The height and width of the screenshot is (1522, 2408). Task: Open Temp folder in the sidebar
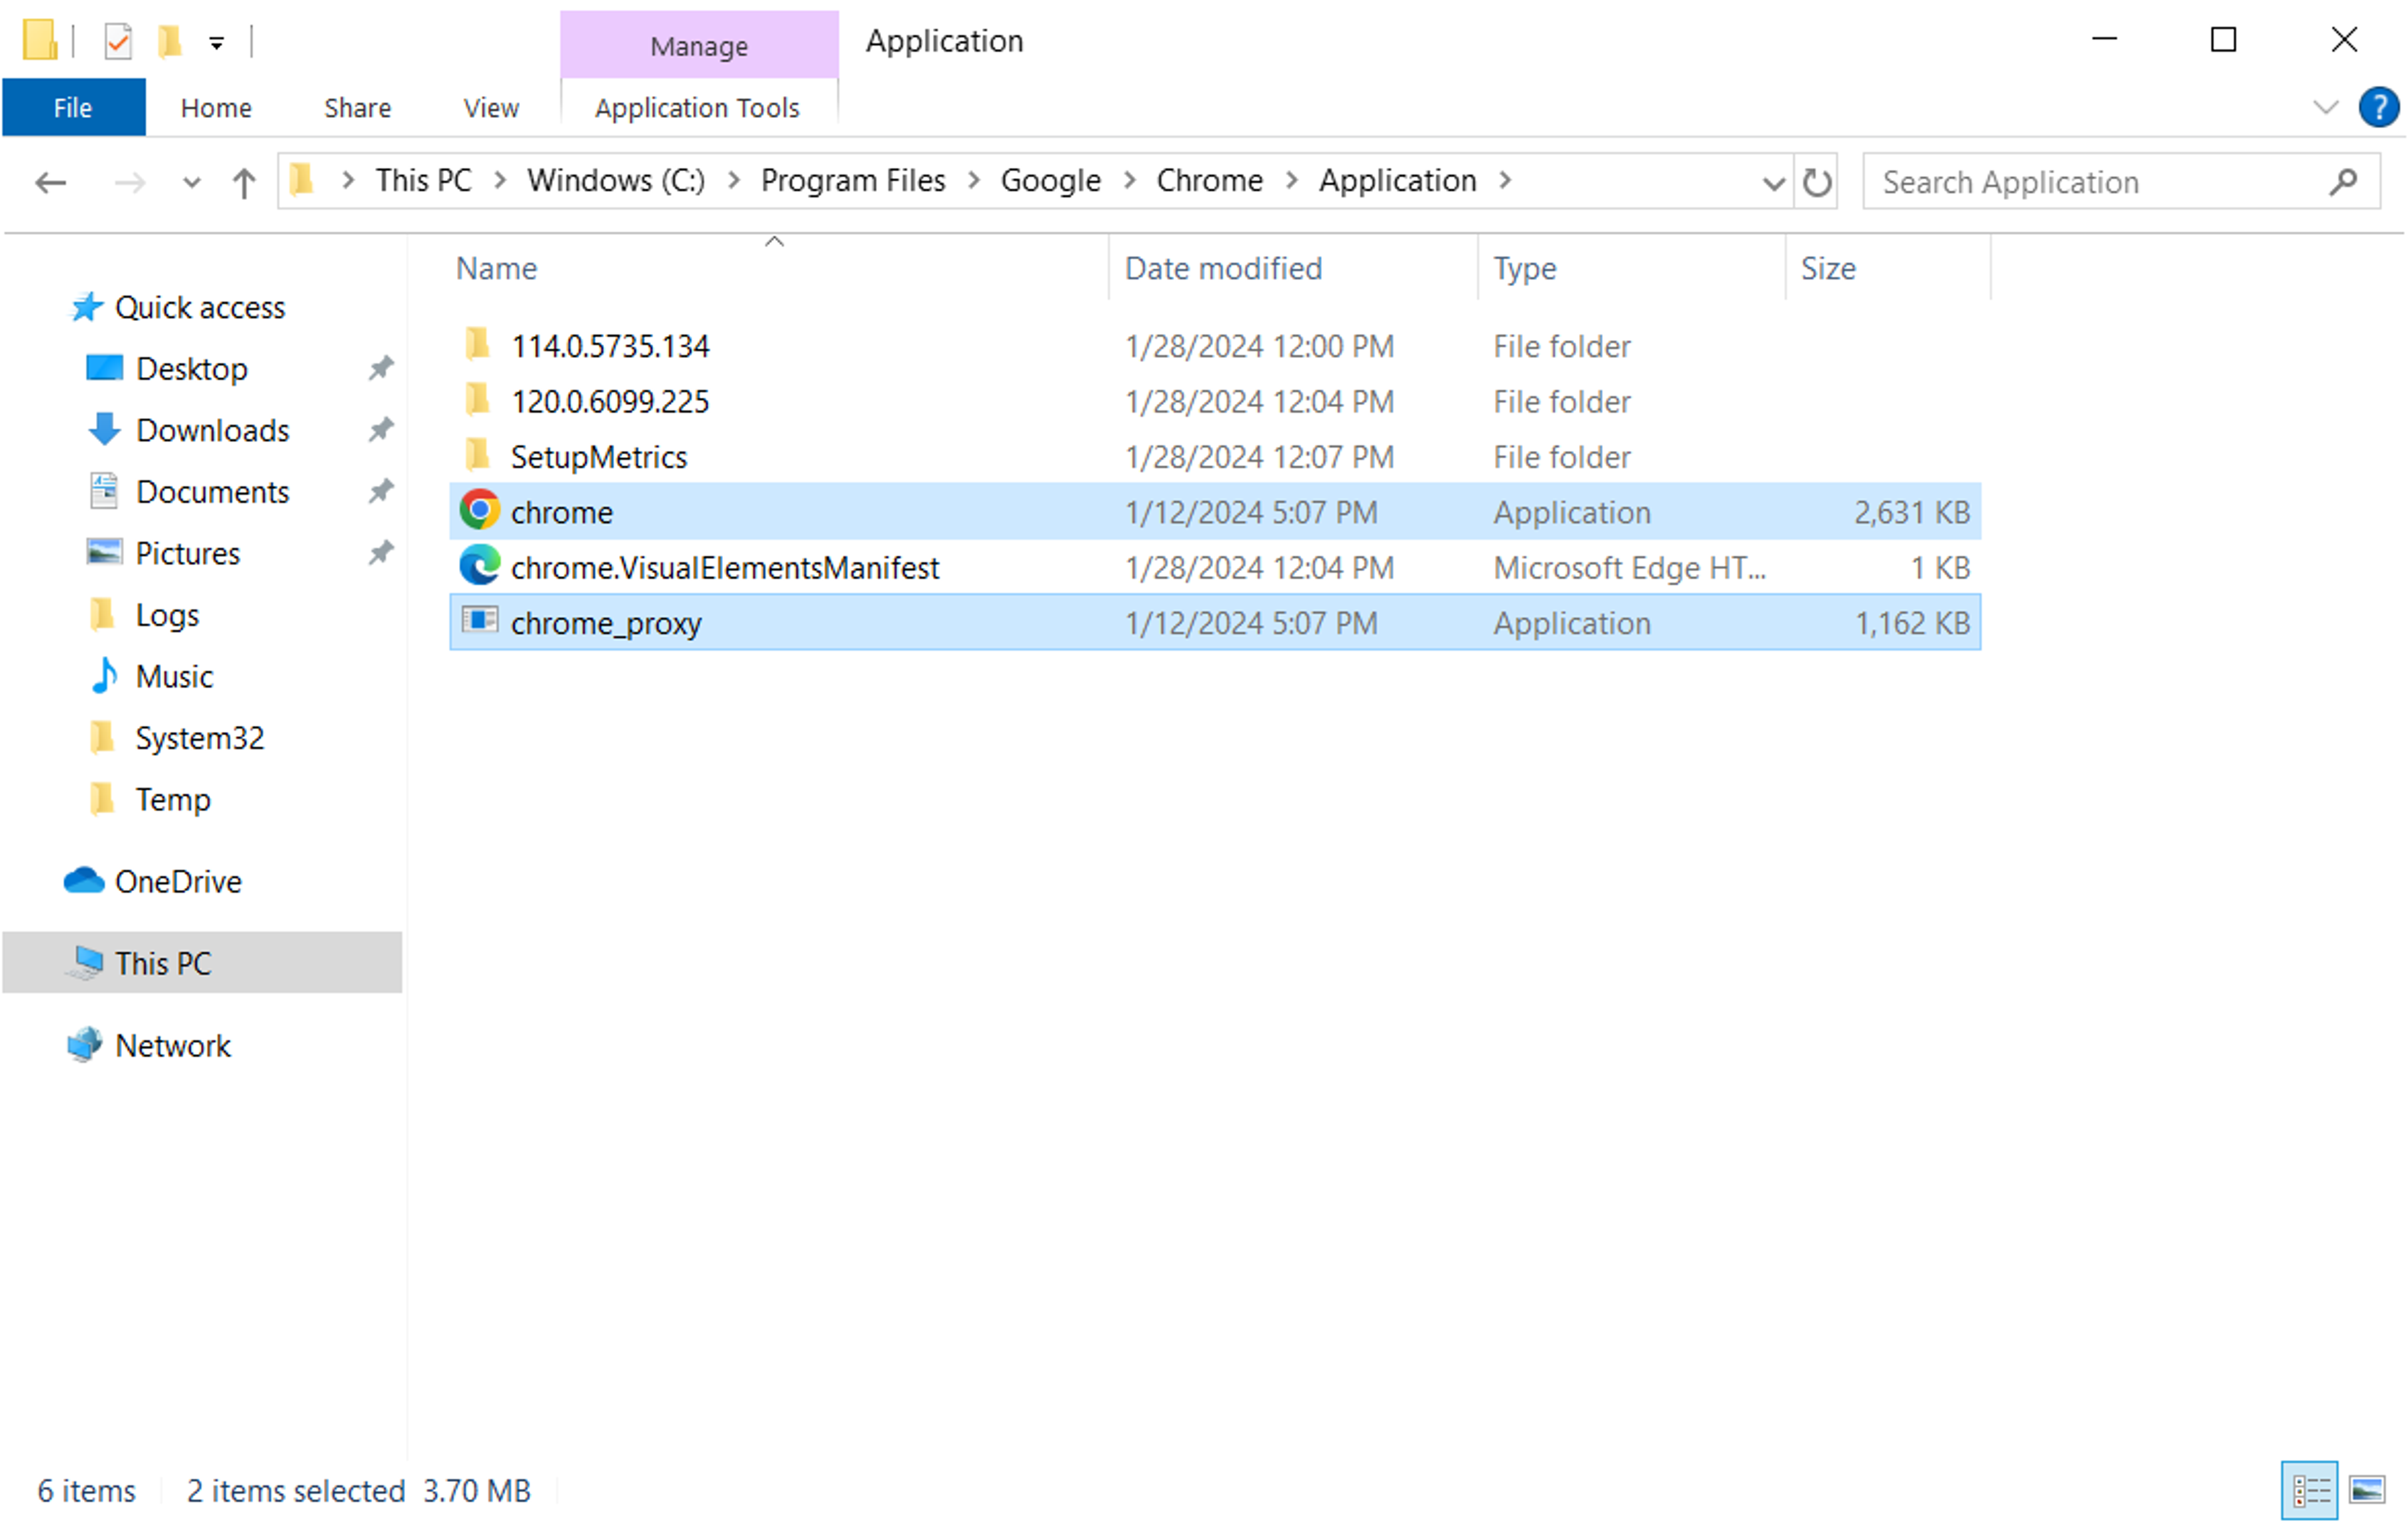coord(173,799)
